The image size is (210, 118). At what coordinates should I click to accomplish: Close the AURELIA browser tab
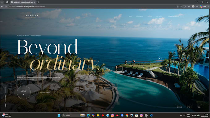[x=35, y=2]
